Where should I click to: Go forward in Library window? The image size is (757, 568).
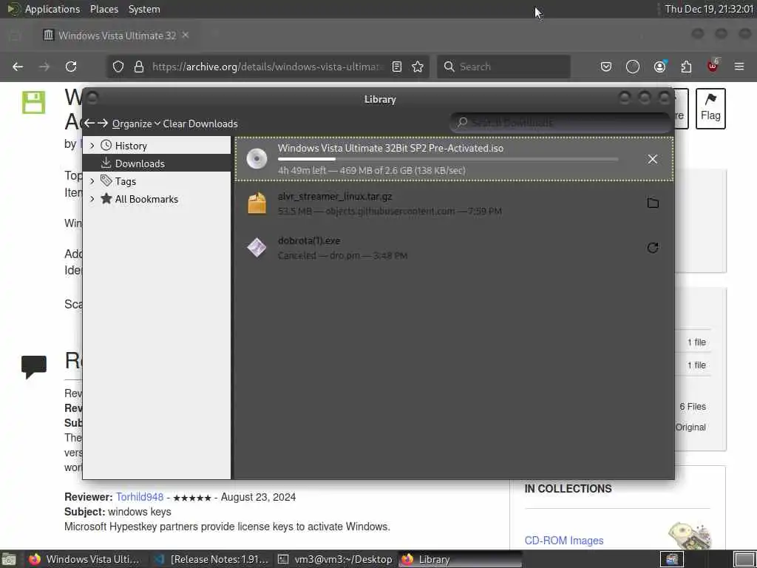102,124
